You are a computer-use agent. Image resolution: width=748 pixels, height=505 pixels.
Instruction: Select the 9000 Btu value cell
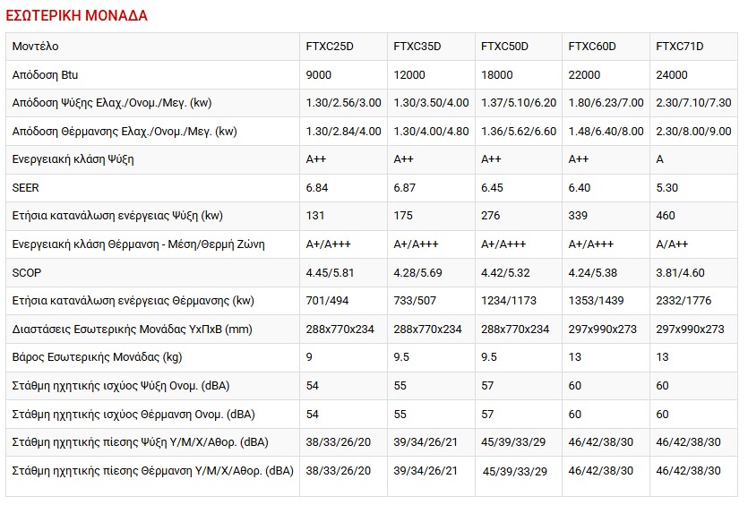pos(319,75)
